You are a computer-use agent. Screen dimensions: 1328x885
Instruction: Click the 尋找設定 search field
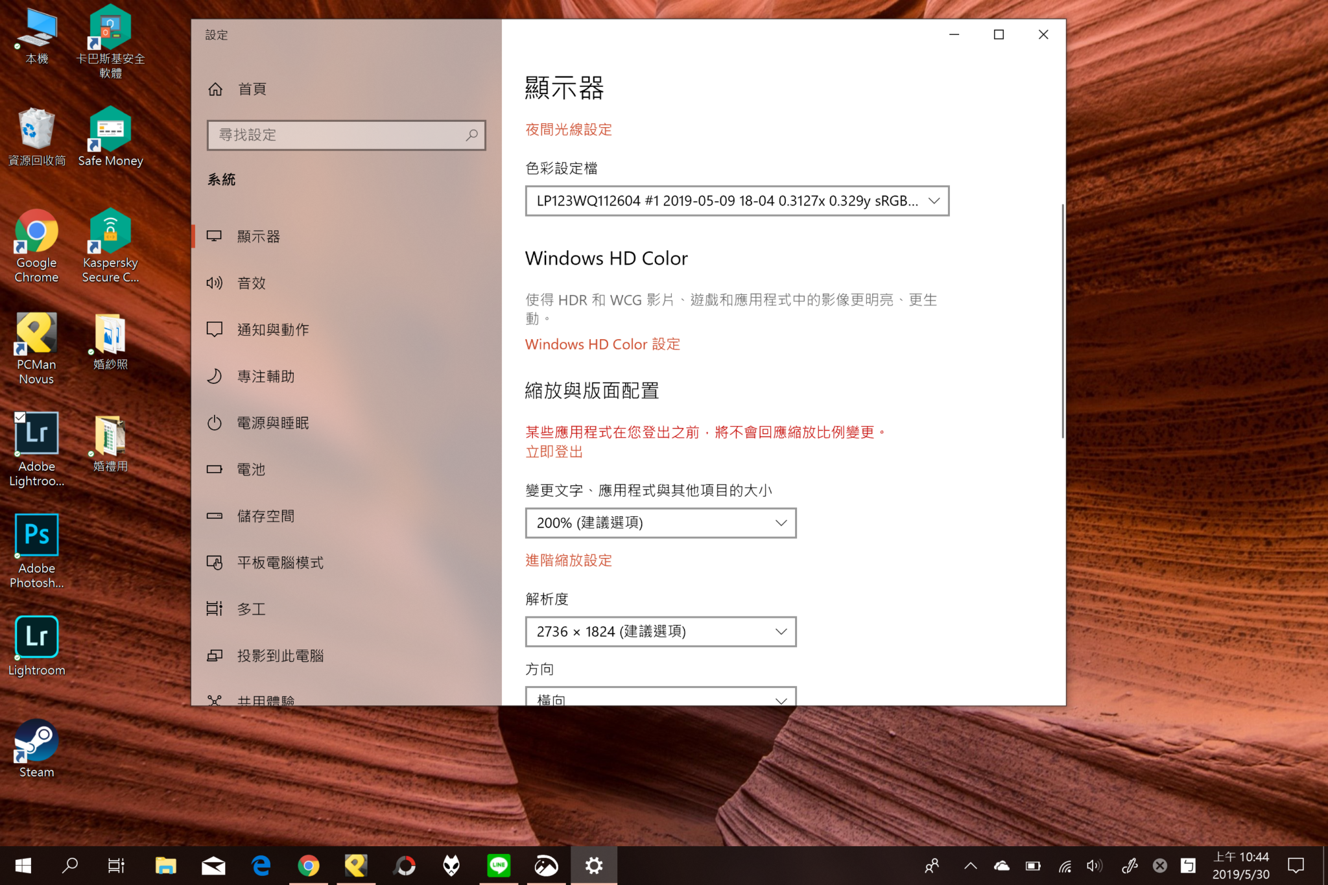coord(346,135)
